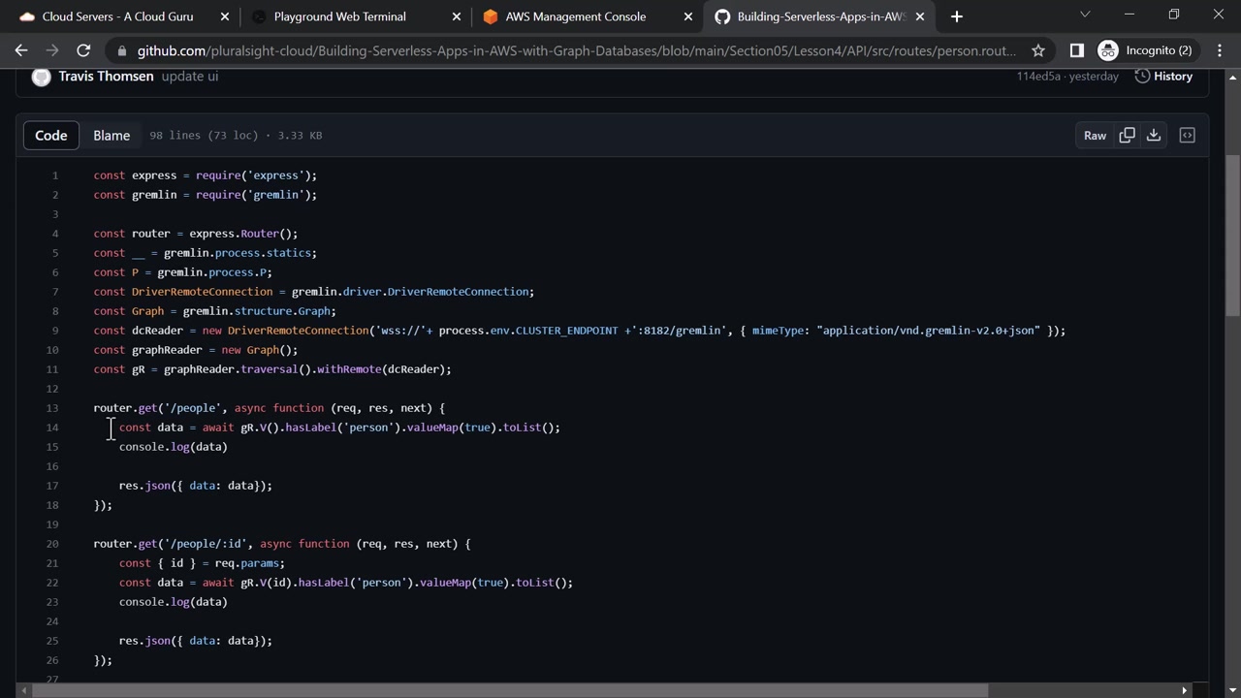Viewport: 1241px width, 698px height.
Task: Click the horizontal code scrollbar
Action: point(509,690)
